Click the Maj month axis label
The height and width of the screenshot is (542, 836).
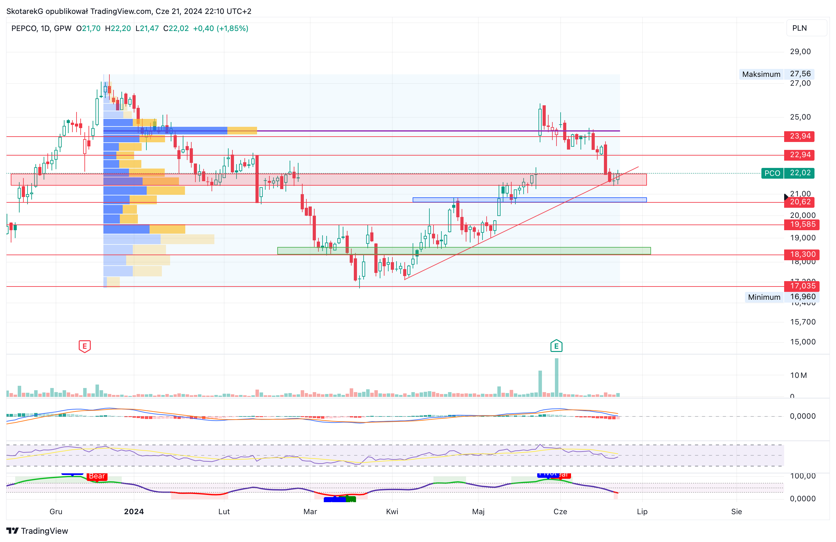[478, 511]
